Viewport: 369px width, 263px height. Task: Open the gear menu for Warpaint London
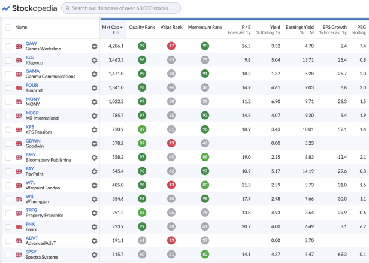(x=94, y=185)
